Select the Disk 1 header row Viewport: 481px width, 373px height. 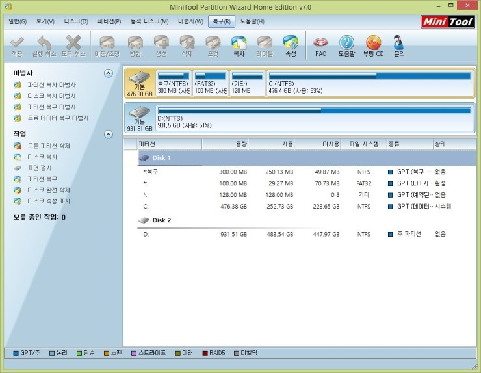[307, 158]
